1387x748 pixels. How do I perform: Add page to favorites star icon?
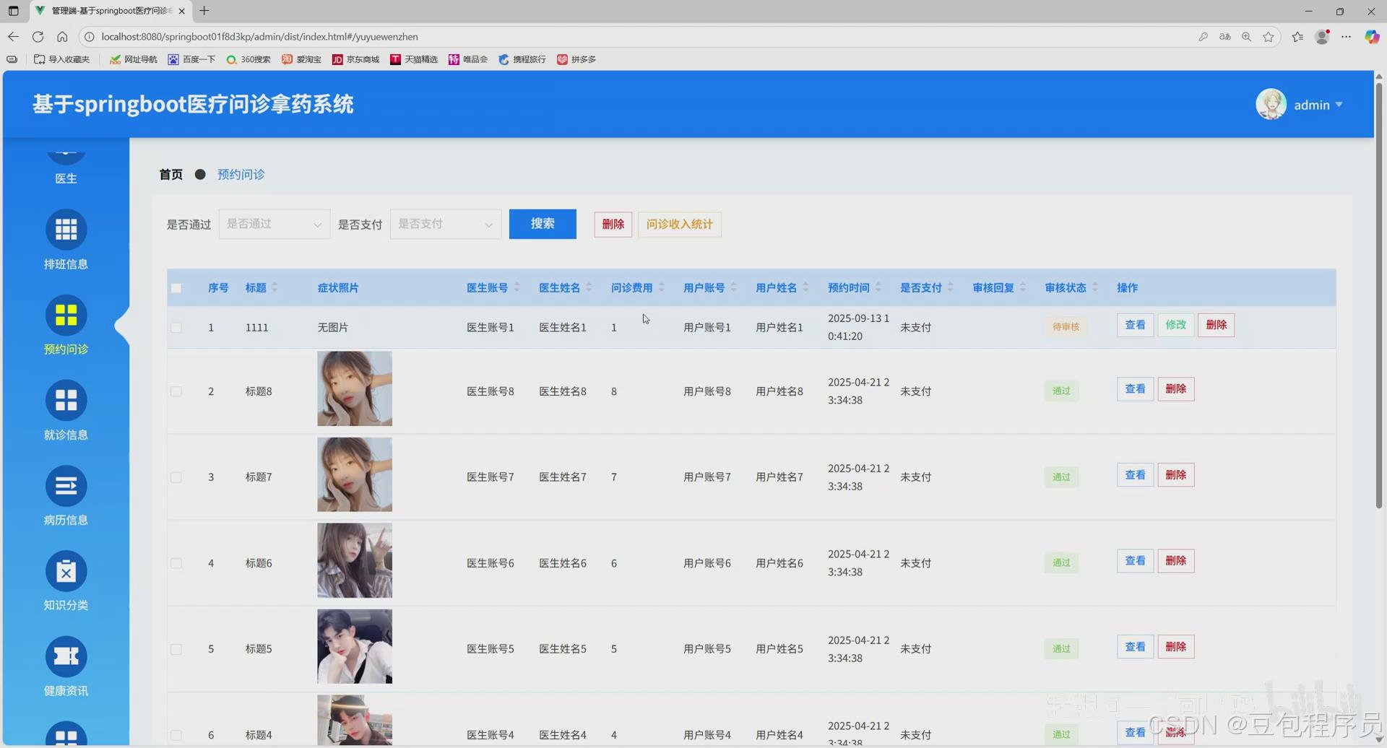1268,37
